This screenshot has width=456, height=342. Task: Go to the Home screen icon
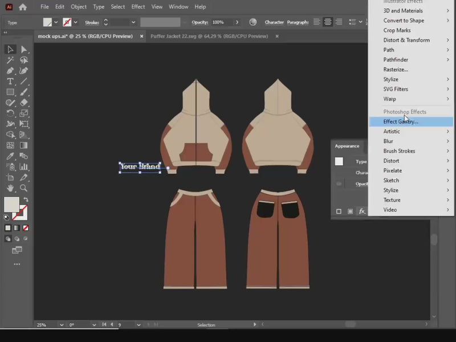tap(23, 7)
